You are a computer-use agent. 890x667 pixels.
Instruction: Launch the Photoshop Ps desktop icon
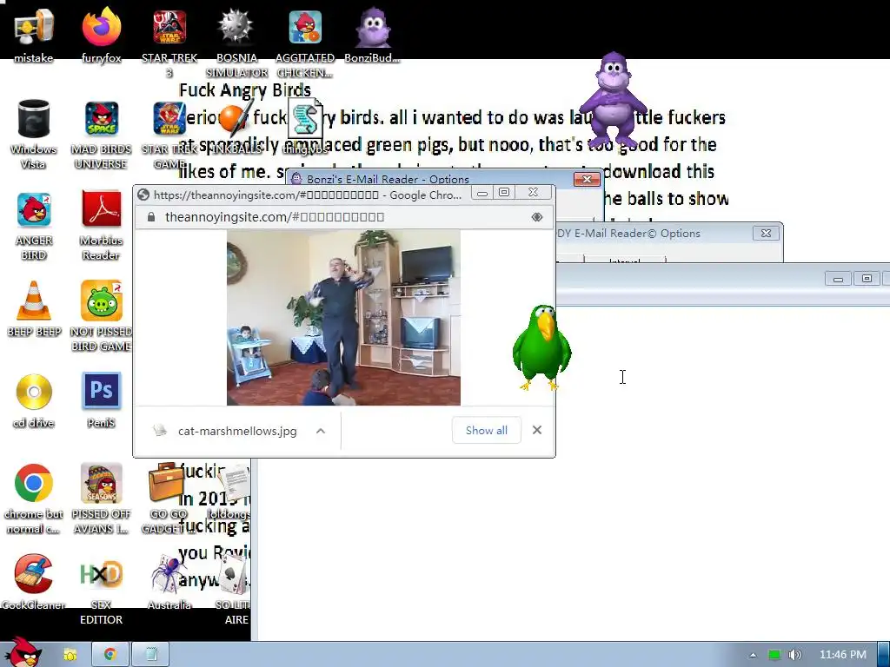[x=101, y=391]
